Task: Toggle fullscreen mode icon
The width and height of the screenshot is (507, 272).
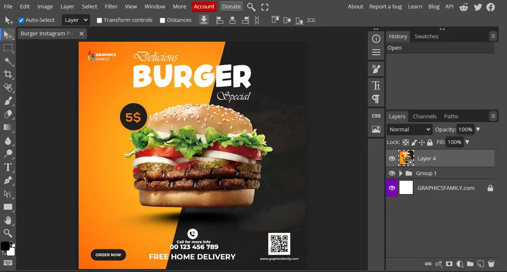Action: point(264,7)
